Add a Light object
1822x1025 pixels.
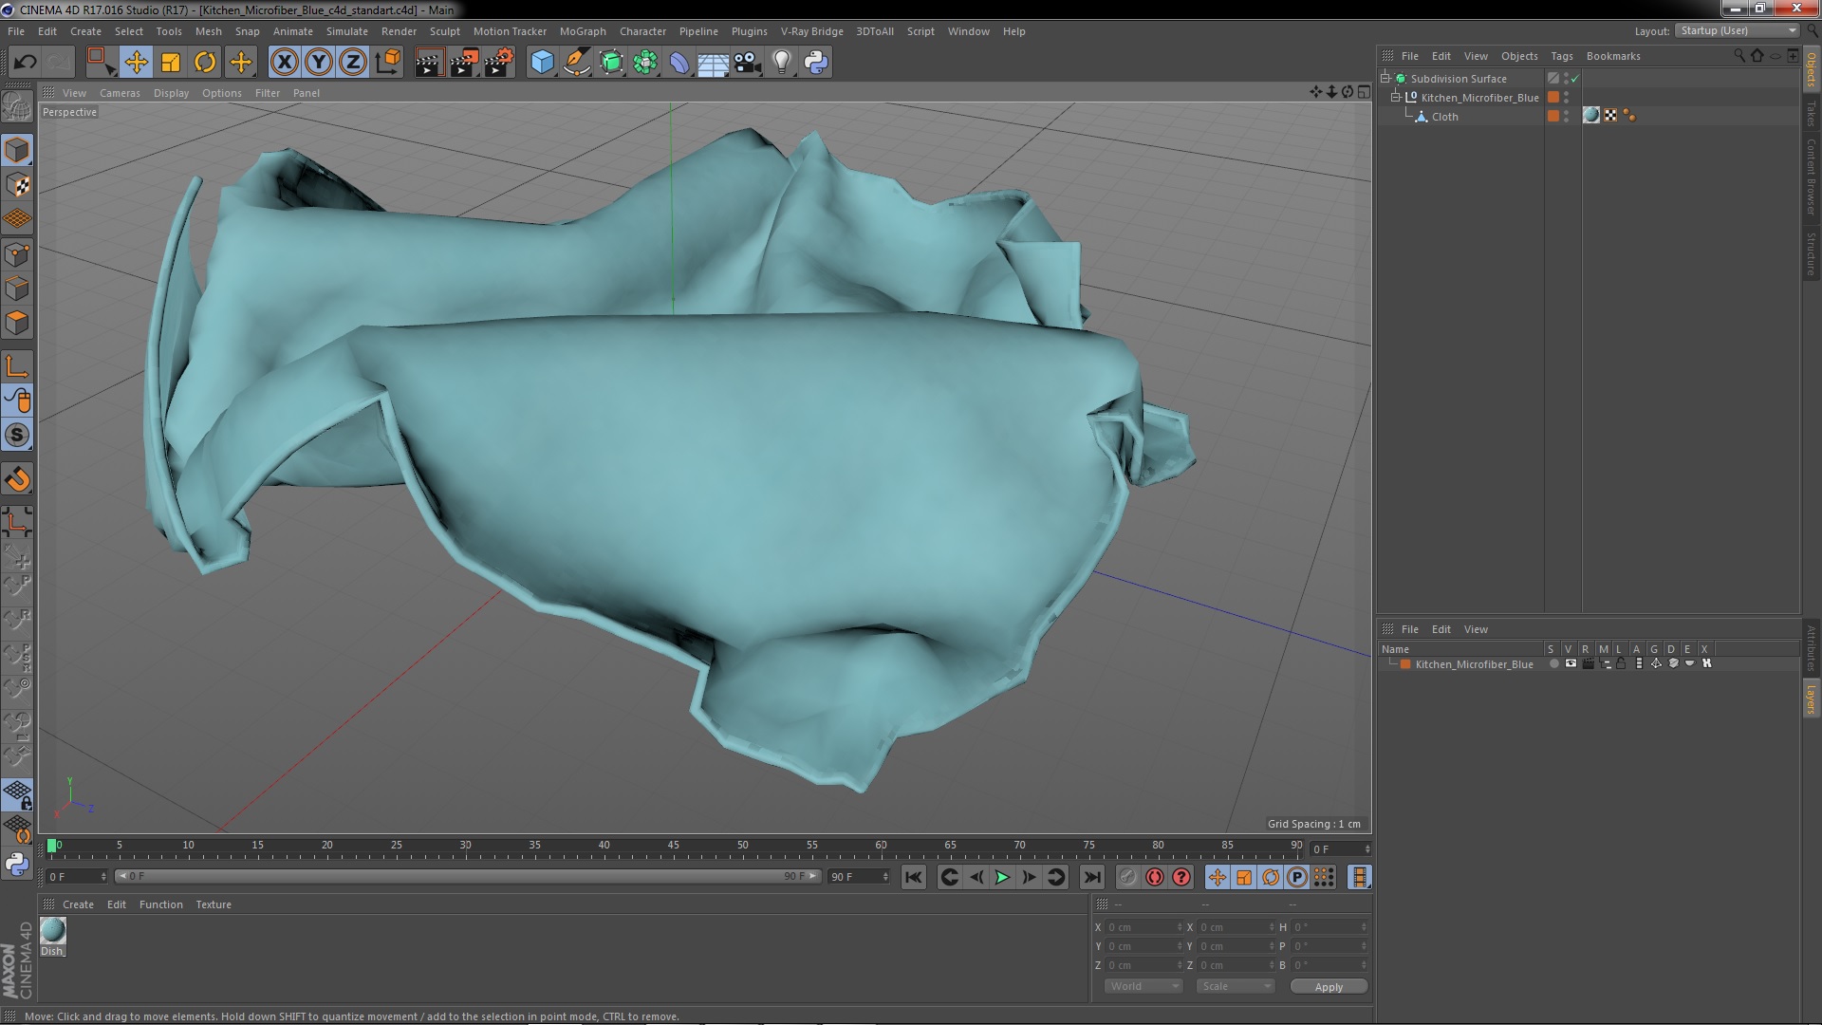[x=782, y=63]
